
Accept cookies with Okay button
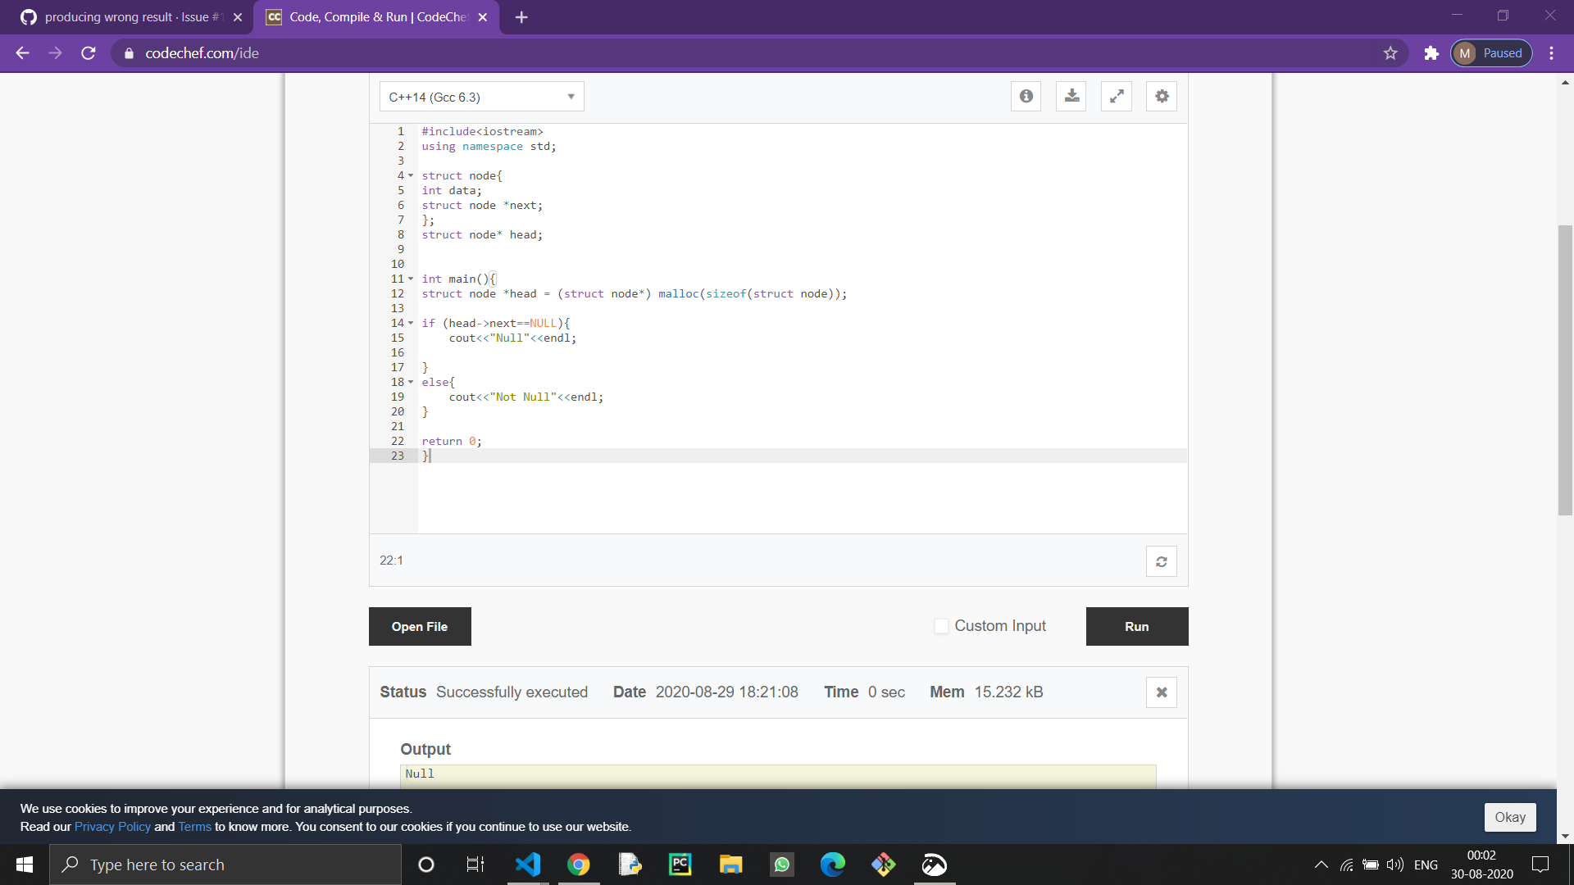[x=1509, y=817]
